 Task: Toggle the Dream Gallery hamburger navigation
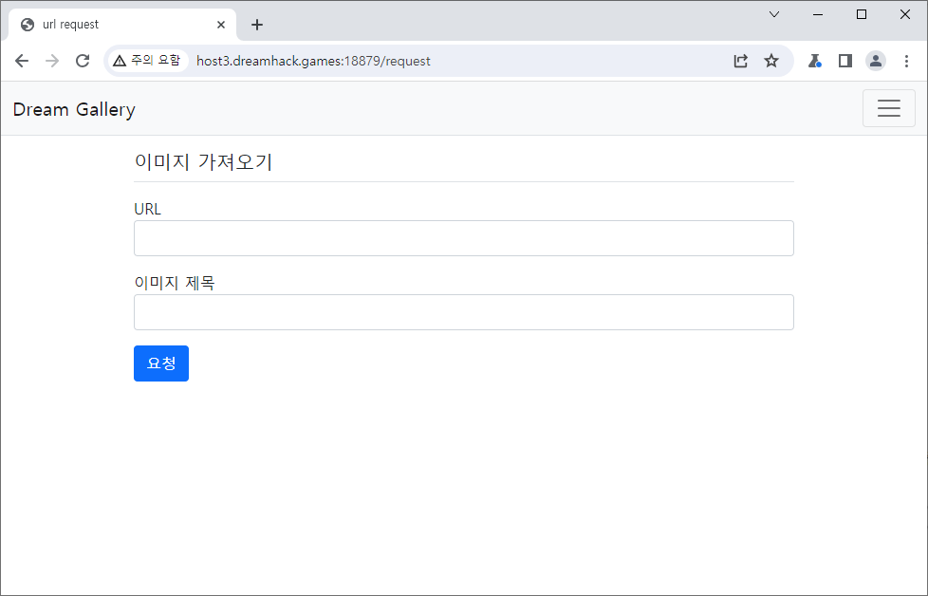888,108
